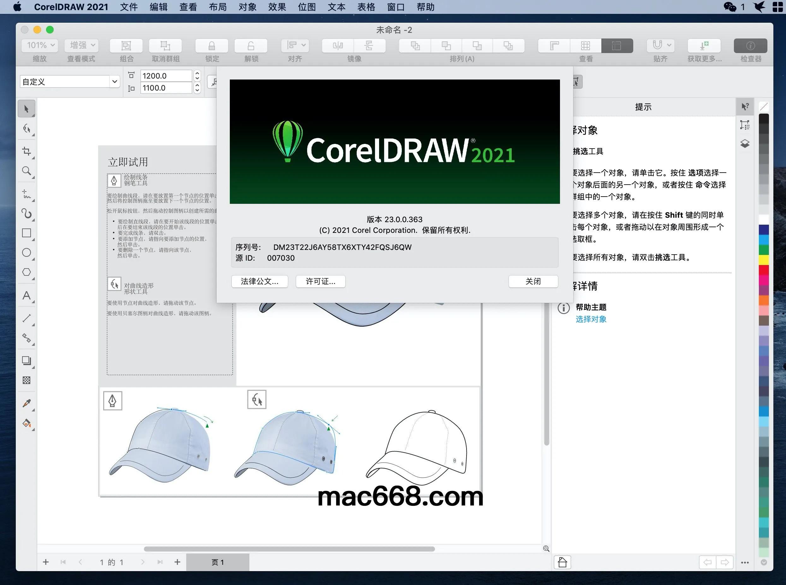This screenshot has width=786, height=585.
Task: Enable snapping via the 贴齐 magnet button
Action: 658,45
